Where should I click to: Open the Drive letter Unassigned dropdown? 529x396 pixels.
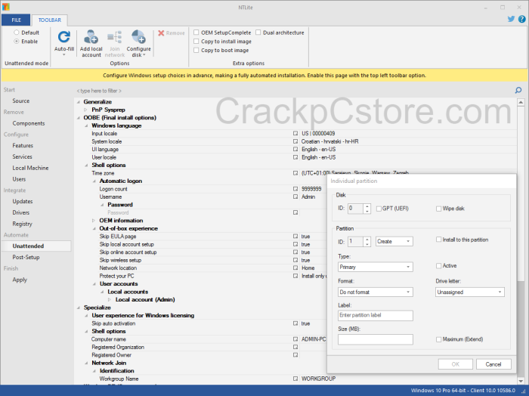coord(469,292)
